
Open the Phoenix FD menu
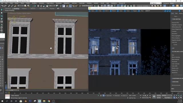pos(122,3)
